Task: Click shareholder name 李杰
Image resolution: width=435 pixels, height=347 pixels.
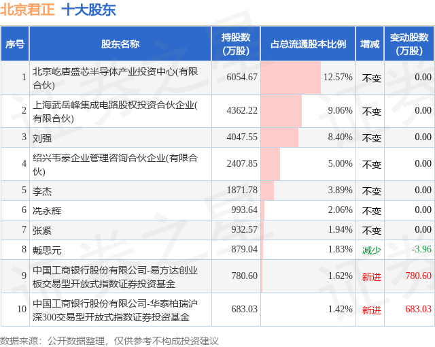Action: point(42,191)
